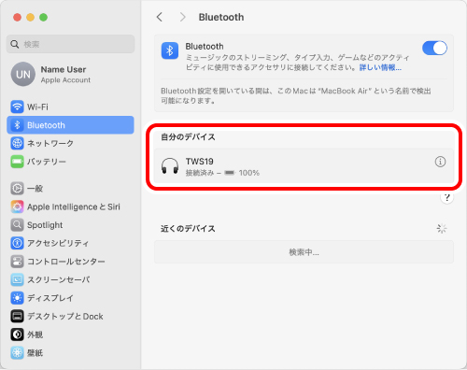Image resolution: width=467 pixels, height=370 pixels.
Task: Go forward with the right chevron
Action: [x=182, y=17]
